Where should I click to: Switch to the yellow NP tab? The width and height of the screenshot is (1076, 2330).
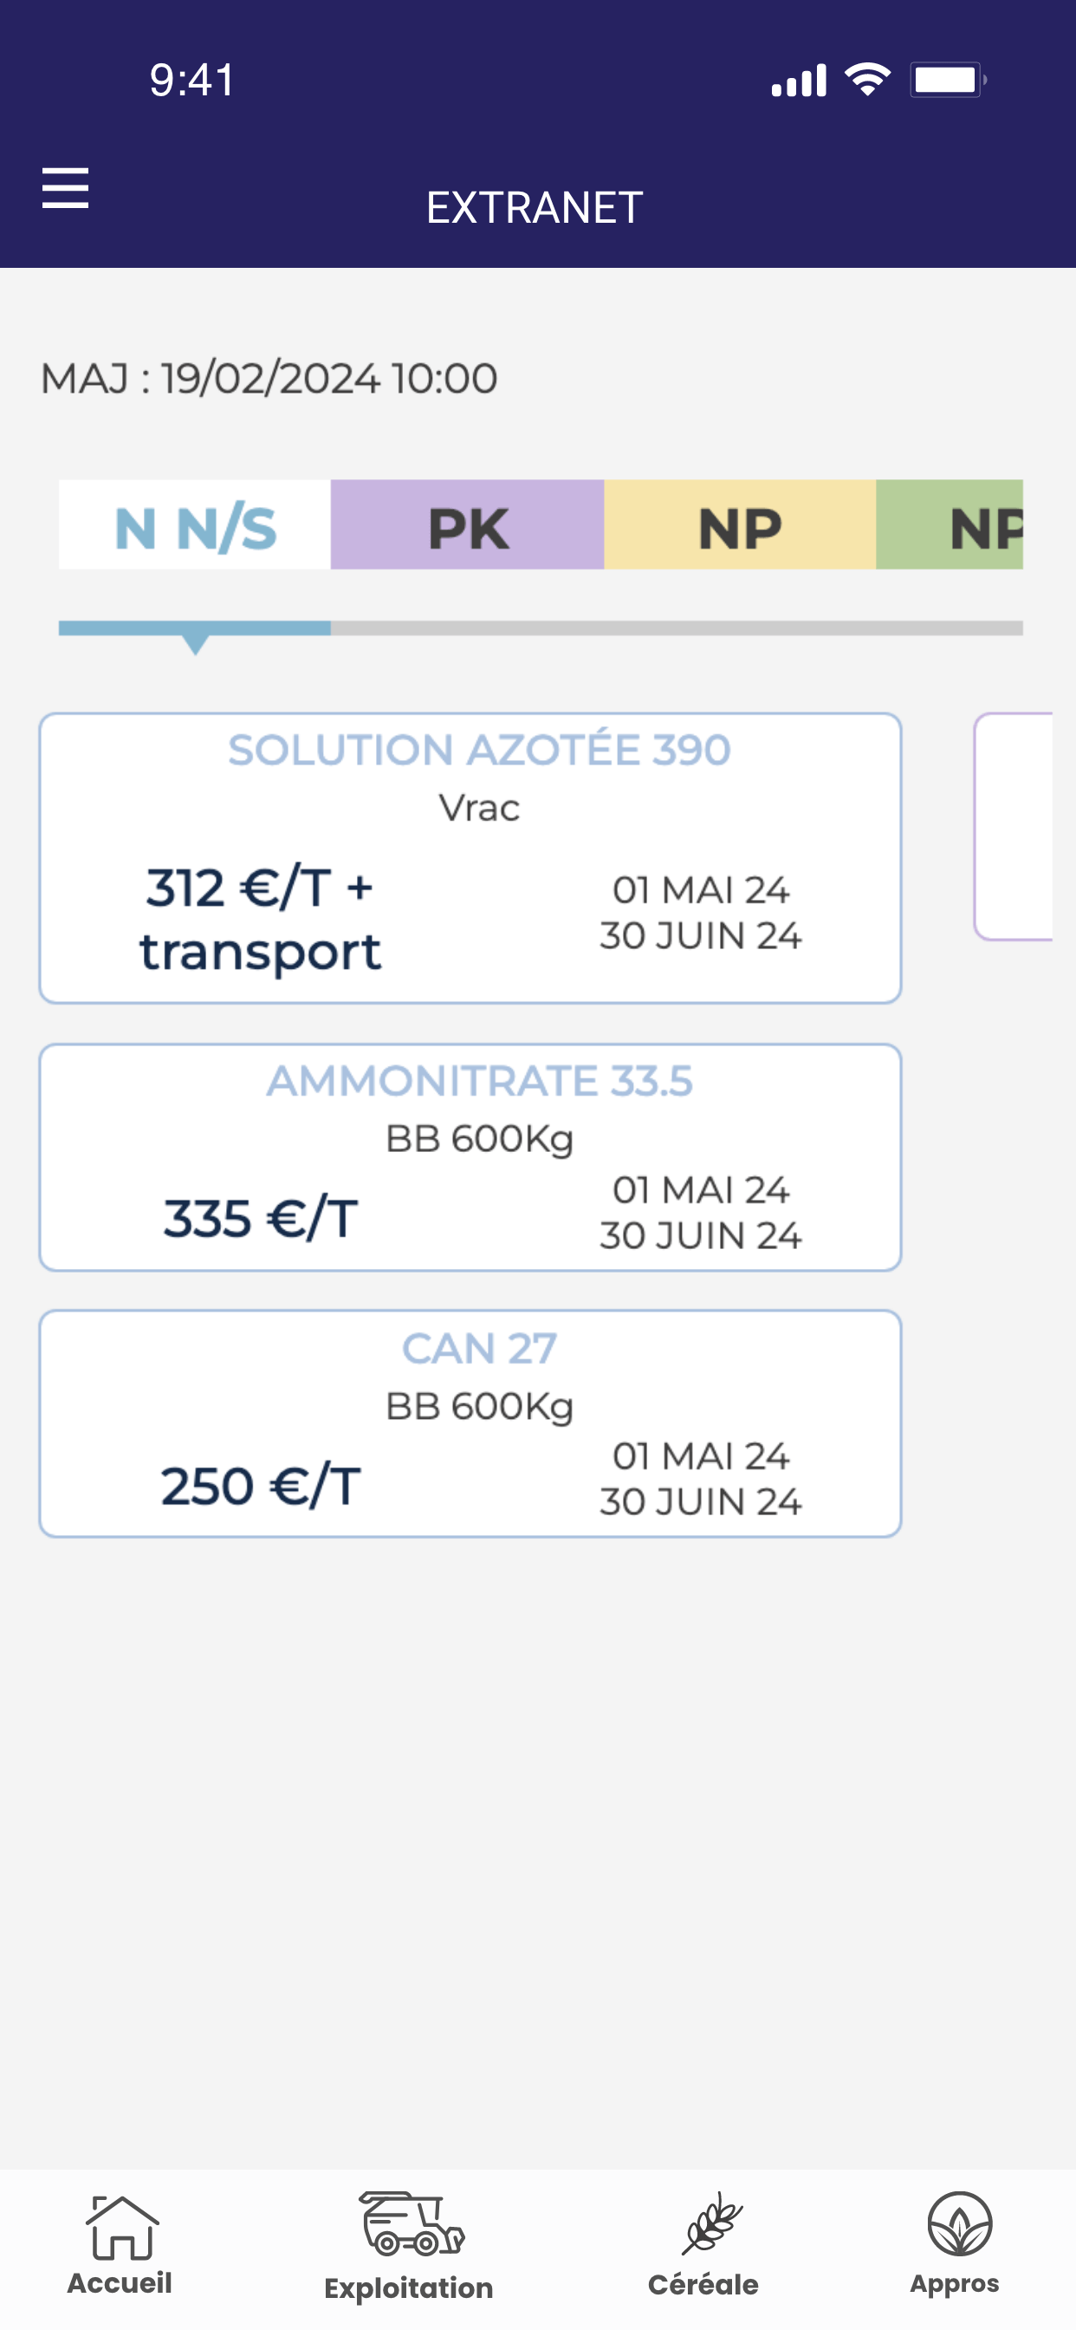(740, 525)
